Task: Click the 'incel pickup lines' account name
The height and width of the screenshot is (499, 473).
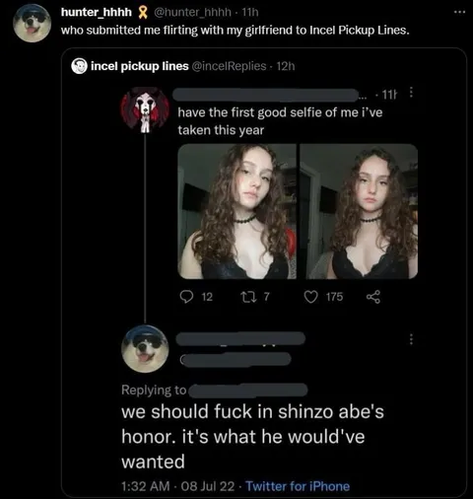Action: point(140,66)
